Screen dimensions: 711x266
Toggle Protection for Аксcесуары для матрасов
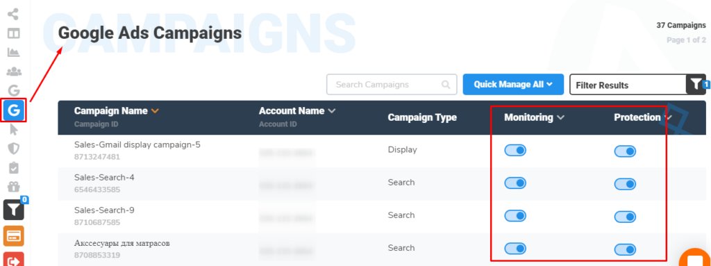pos(625,249)
